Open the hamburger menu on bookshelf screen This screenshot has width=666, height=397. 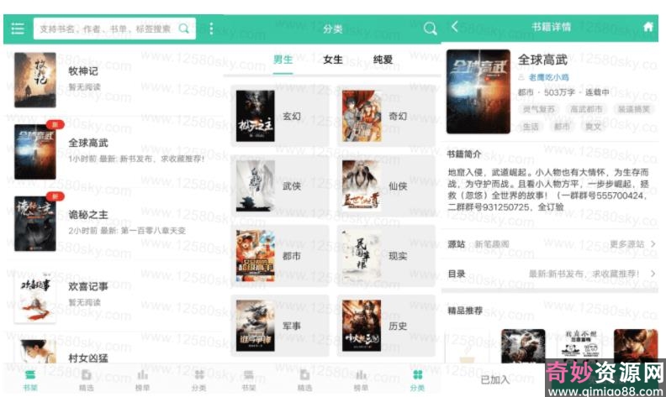(x=18, y=29)
